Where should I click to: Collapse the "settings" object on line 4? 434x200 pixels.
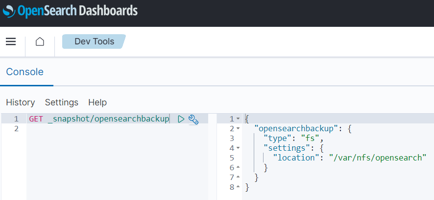[x=238, y=148]
